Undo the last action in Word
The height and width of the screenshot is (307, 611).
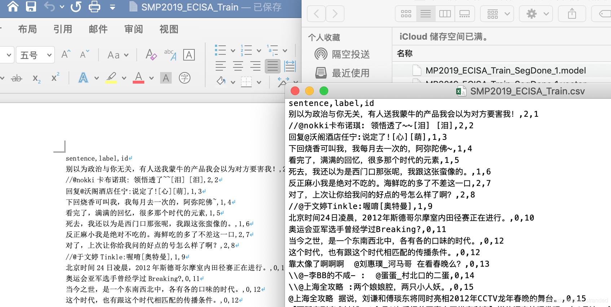(x=49, y=6)
